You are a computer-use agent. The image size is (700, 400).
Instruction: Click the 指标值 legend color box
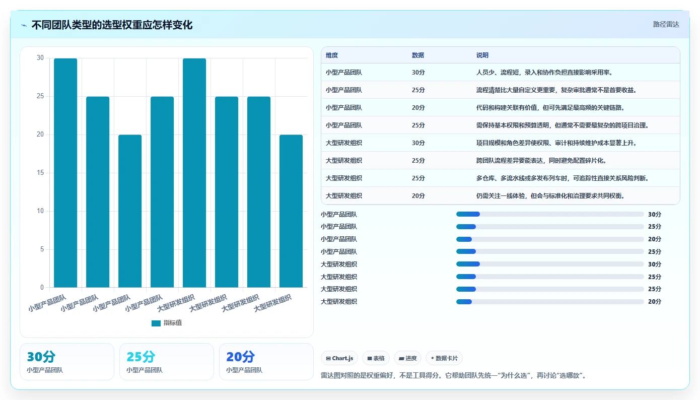coord(156,323)
